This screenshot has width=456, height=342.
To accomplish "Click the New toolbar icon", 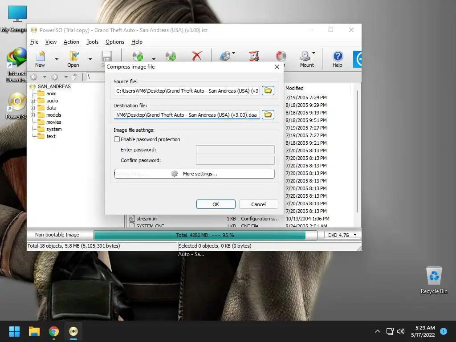I will [40, 59].
